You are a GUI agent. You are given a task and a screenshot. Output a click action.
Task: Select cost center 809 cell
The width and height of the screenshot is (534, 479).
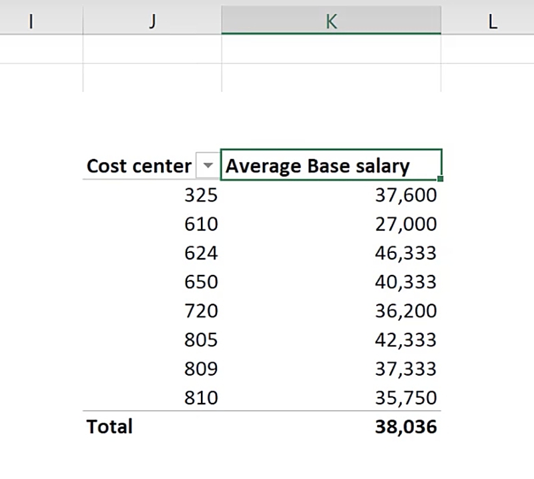coord(201,369)
